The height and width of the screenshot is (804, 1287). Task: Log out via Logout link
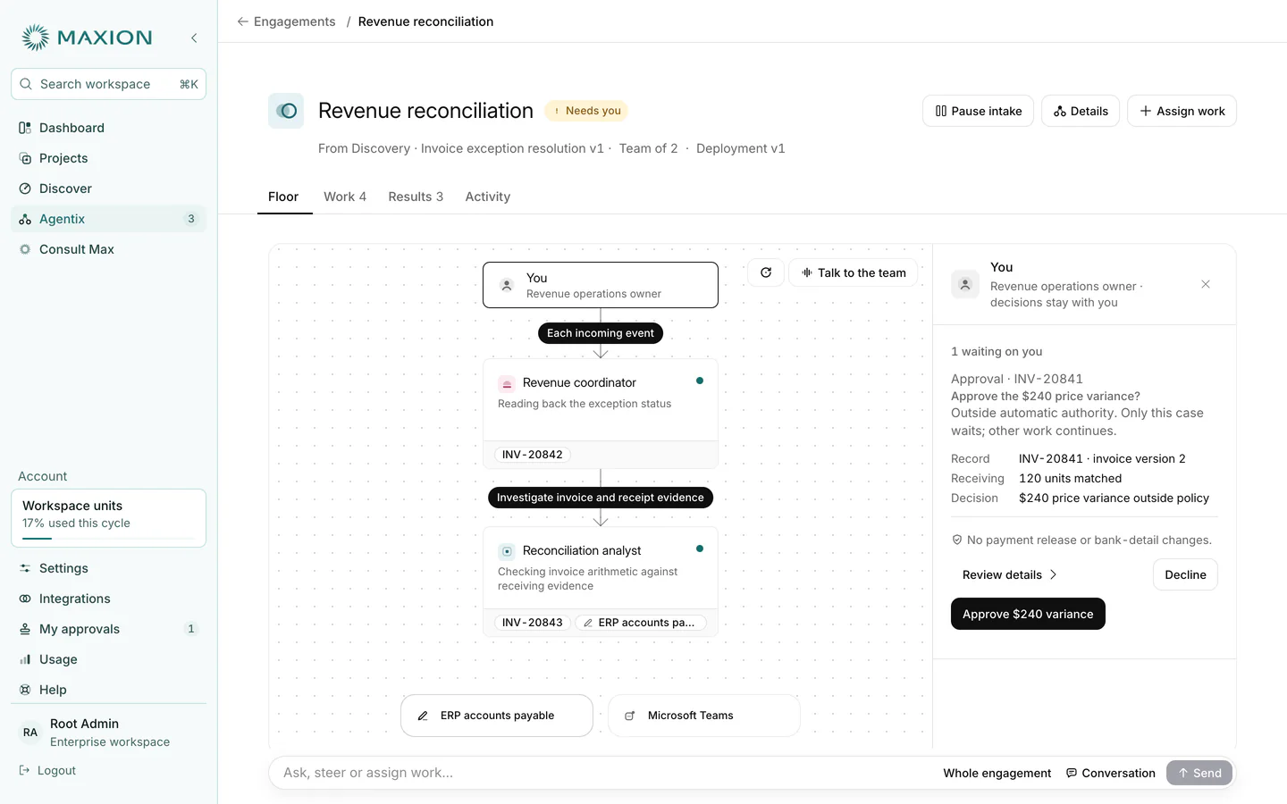click(x=48, y=770)
